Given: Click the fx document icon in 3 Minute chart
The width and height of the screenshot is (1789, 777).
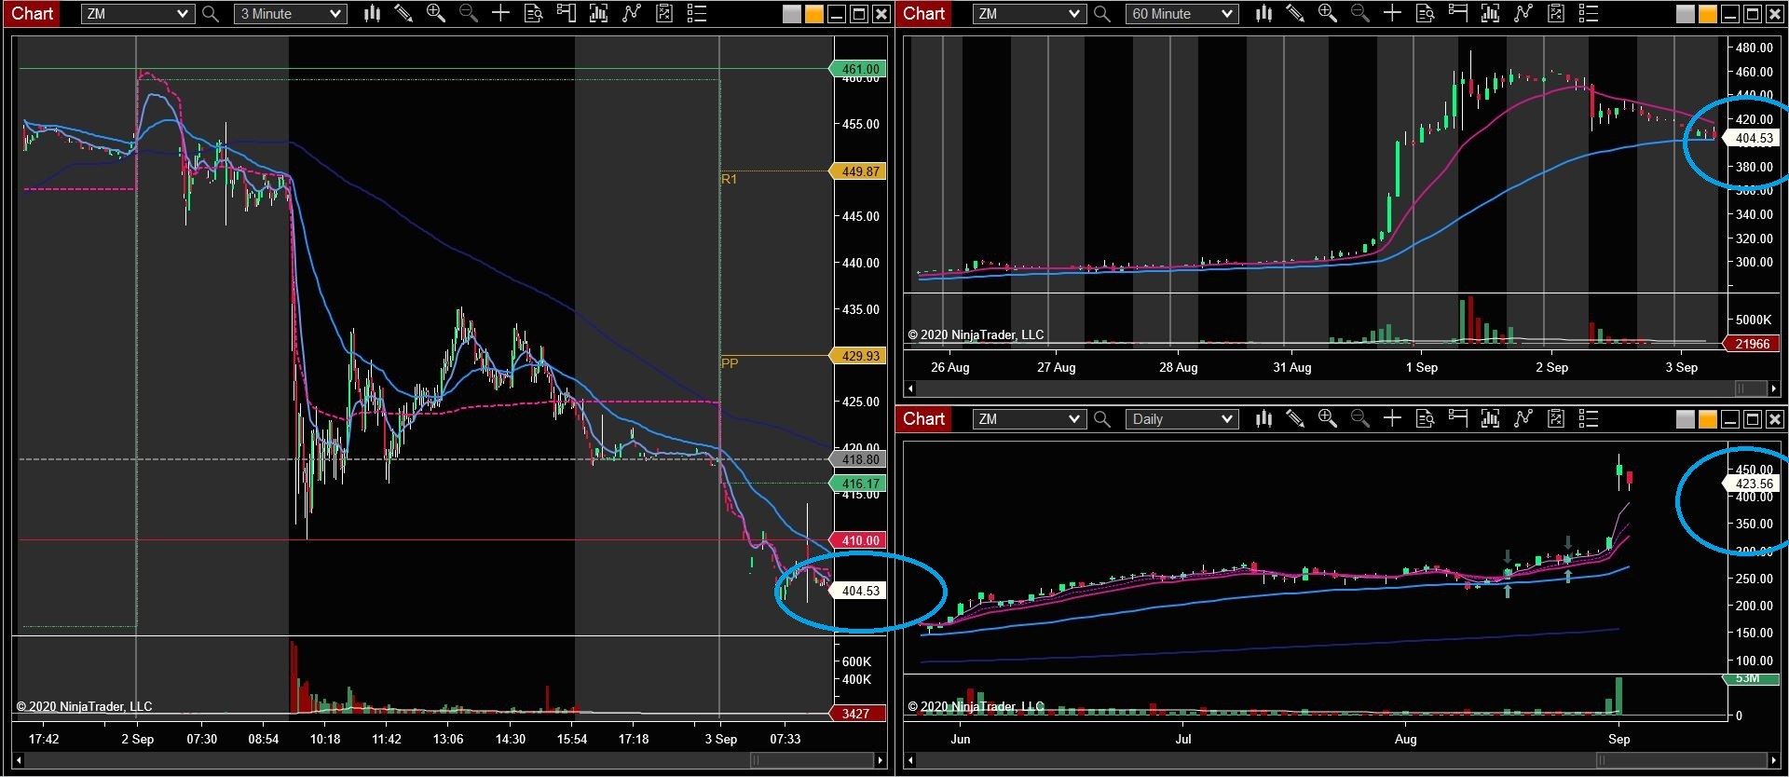Looking at the screenshot, I should pos(664,13).
